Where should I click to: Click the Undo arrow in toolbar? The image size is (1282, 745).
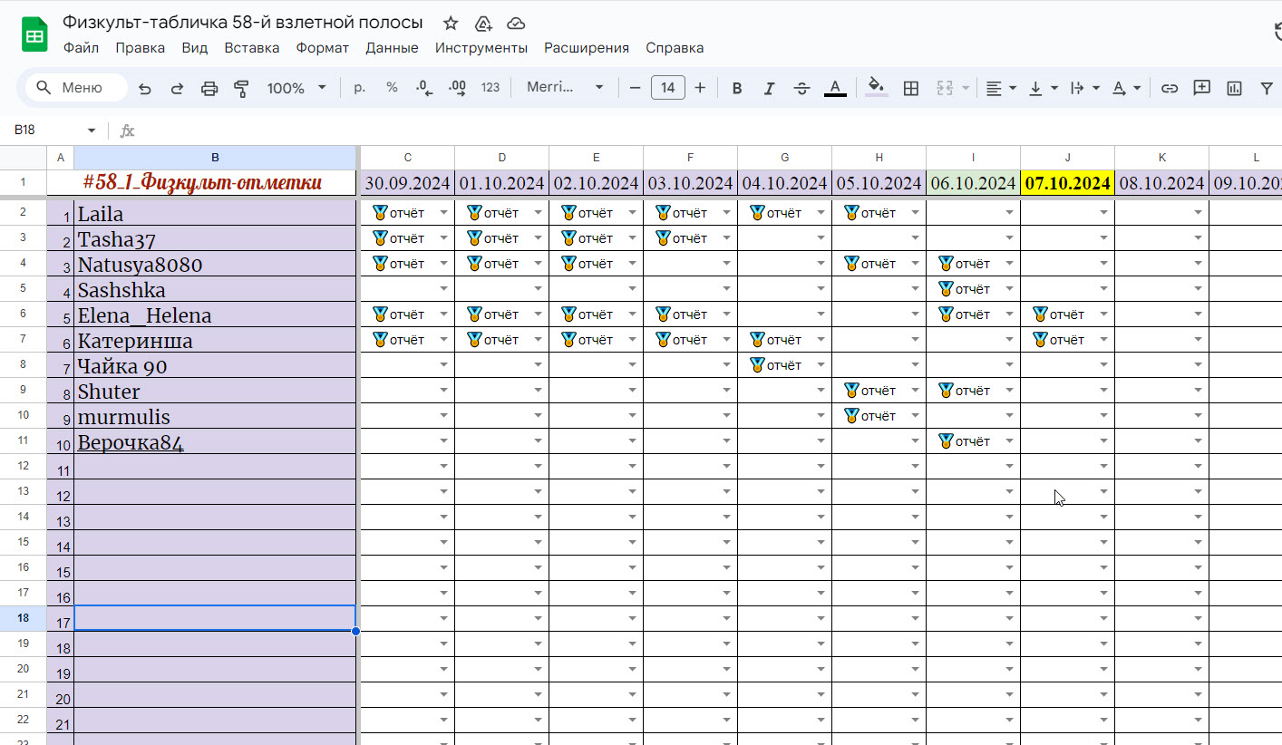145,88
